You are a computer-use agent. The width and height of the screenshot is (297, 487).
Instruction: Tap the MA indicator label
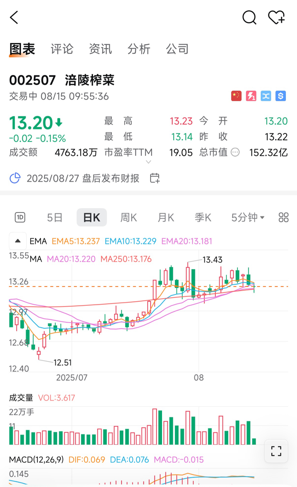click(x=36, y=259)
